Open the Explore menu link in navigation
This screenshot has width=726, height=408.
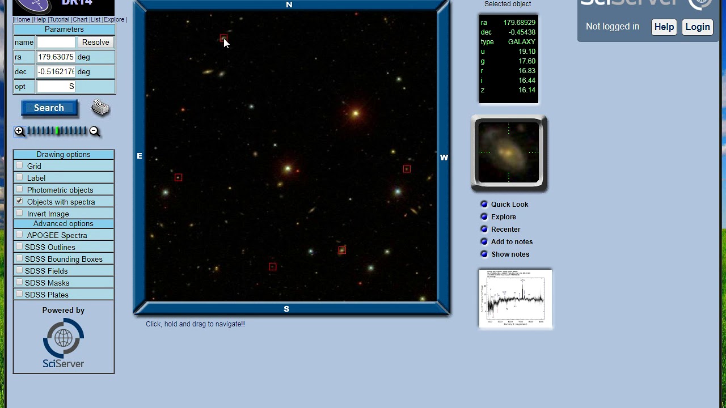114,19
